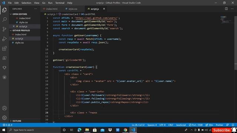Open Task View in taskbar
This screenshot has width=237, height=133.
click(x=71, y=130)
